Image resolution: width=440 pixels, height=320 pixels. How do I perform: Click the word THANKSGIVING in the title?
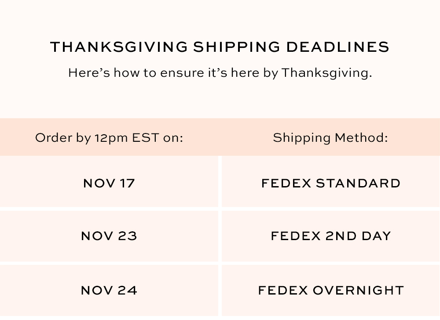(119, 47)
